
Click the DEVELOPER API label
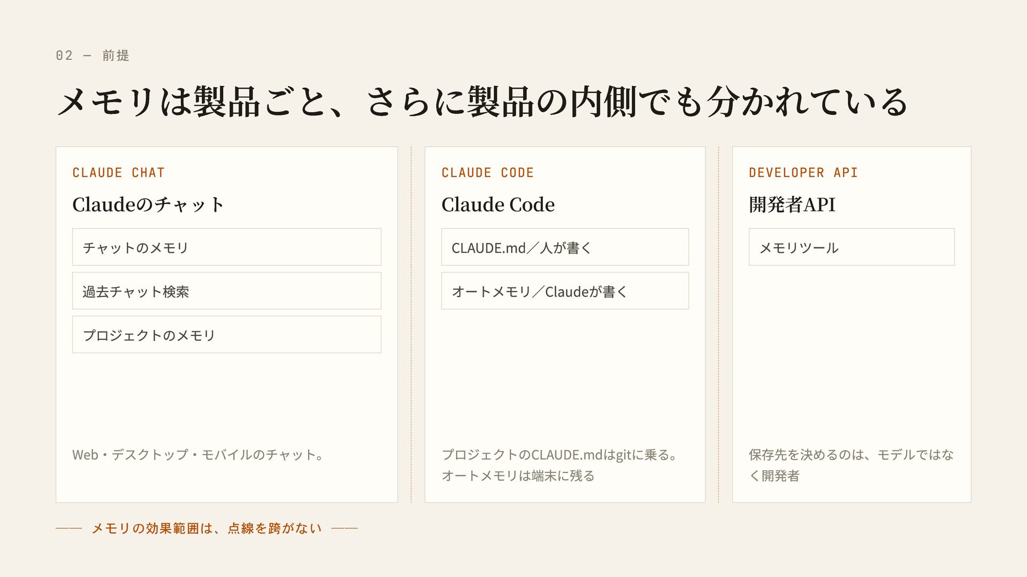click(x=803, y=173)
